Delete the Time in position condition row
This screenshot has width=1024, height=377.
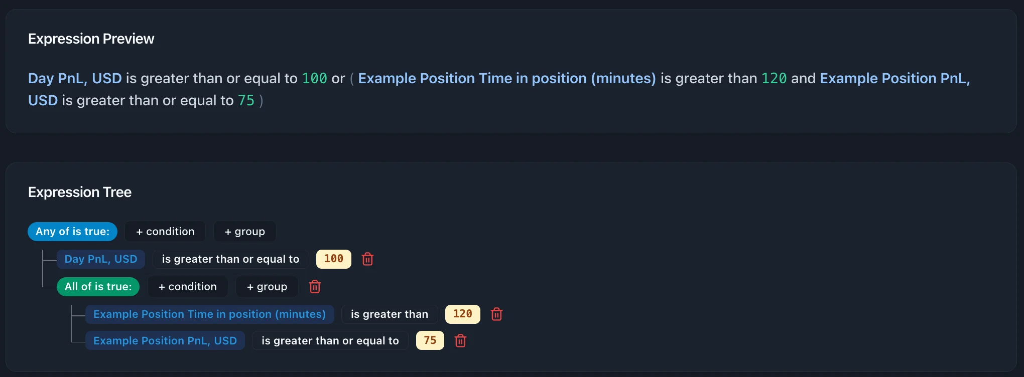(496, 314)
